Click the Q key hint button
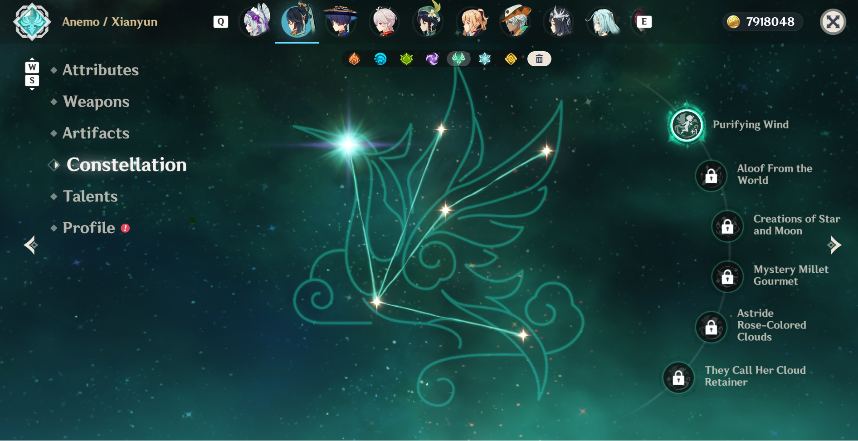The width and height of the screenshot is (858, 441). [221, 22]
